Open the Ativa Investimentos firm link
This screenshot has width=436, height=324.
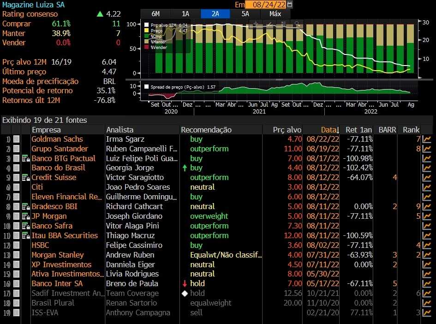point(67,274)
